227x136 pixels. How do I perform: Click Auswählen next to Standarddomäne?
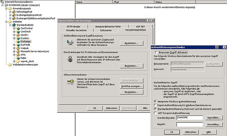coord(214,118)
